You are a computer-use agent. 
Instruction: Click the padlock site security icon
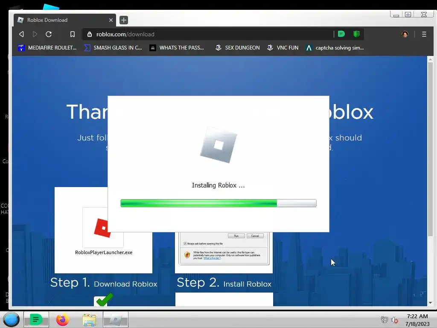[90, 34]
